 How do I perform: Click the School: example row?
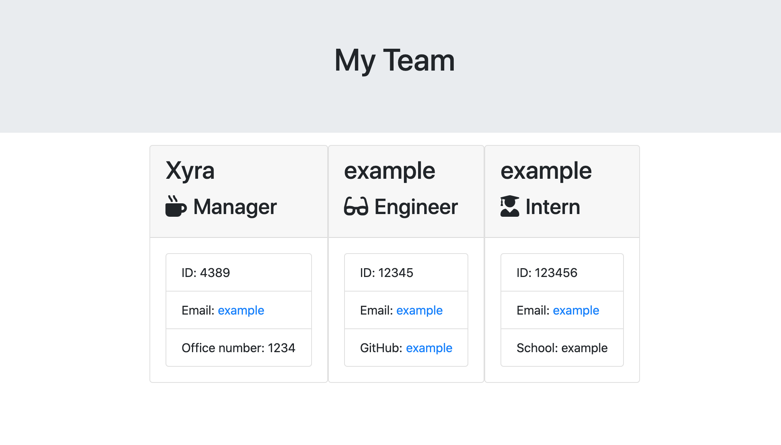coord(562,348)
